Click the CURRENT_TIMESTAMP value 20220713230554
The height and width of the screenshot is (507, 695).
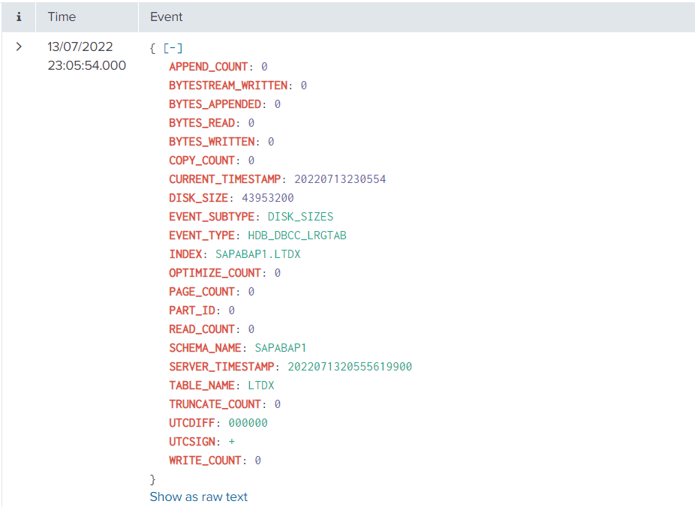tap(340, 179)
